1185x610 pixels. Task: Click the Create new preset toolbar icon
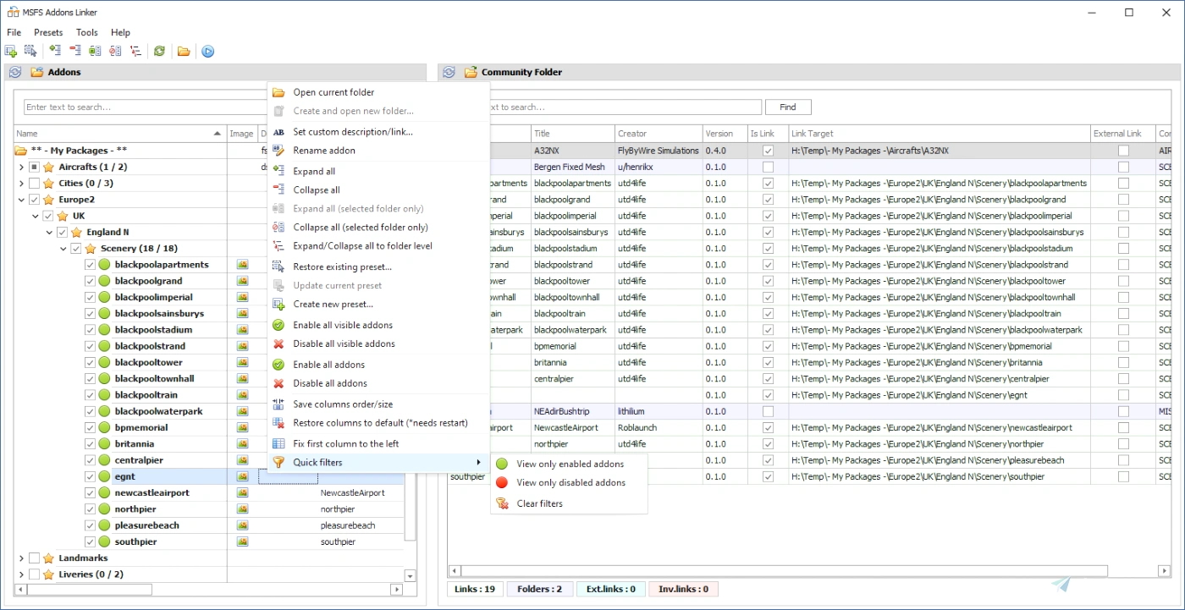point(11,52)
